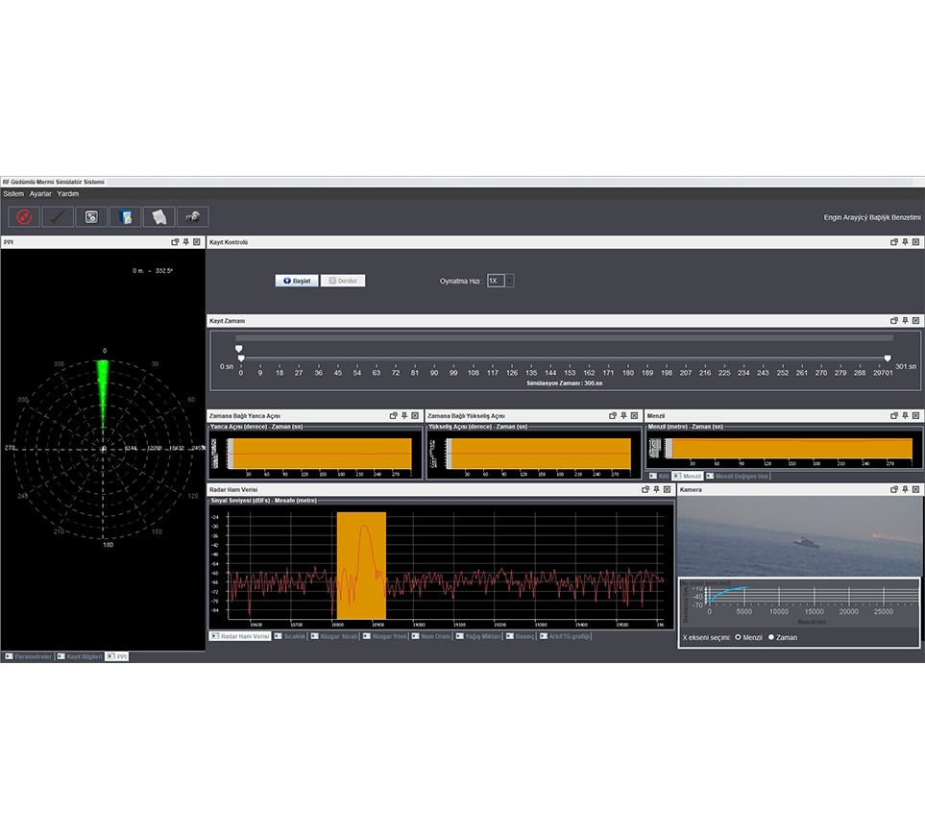Click the camera toolbar icon
Screen dimensions: 925x838
(192, 217)
